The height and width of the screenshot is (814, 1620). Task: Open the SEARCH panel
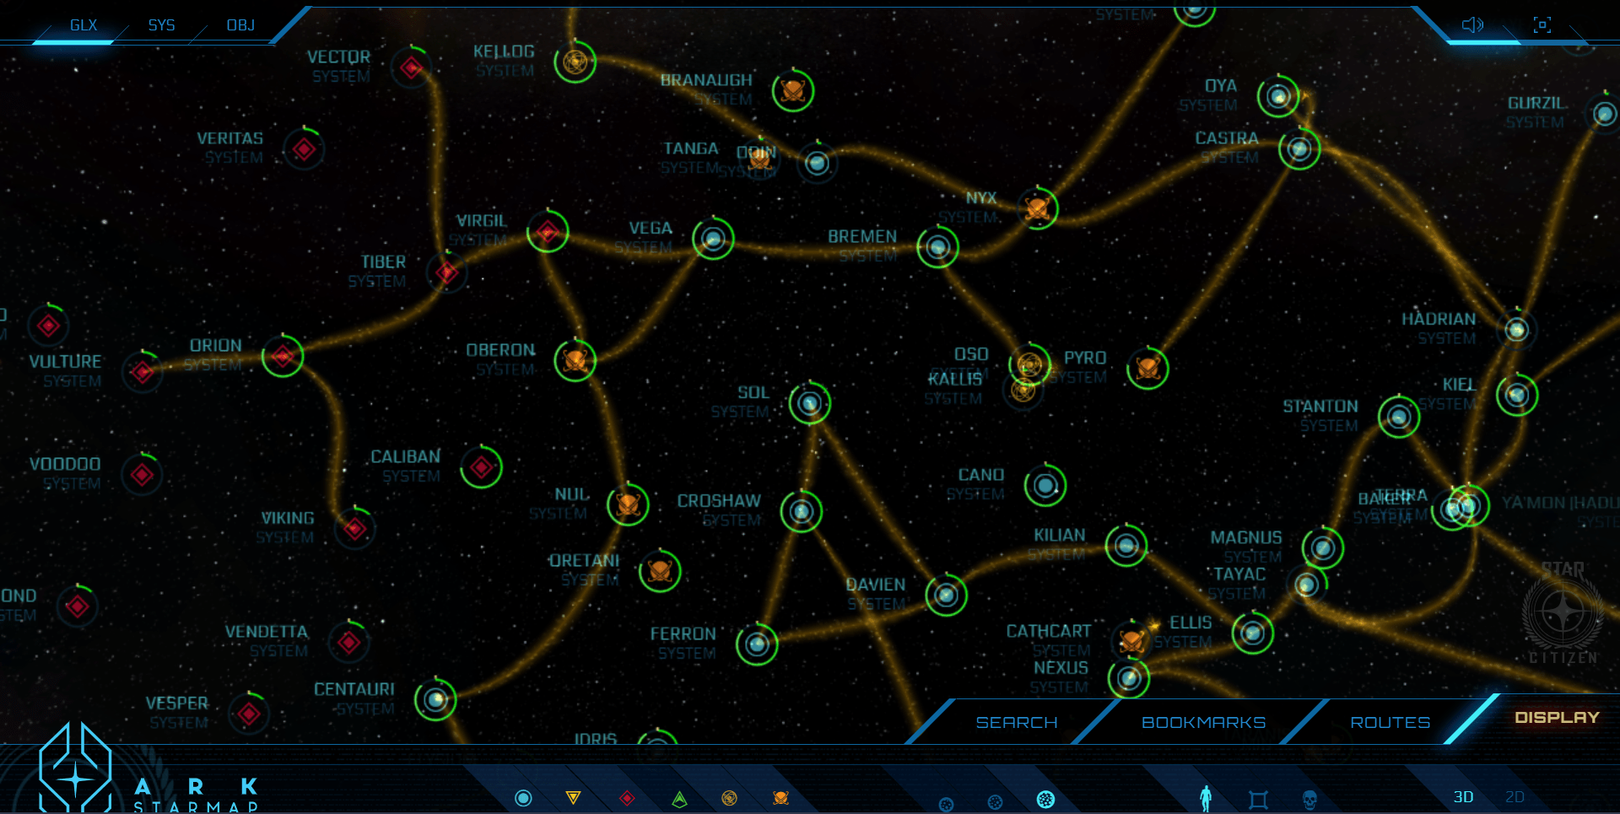point(1017,723)
